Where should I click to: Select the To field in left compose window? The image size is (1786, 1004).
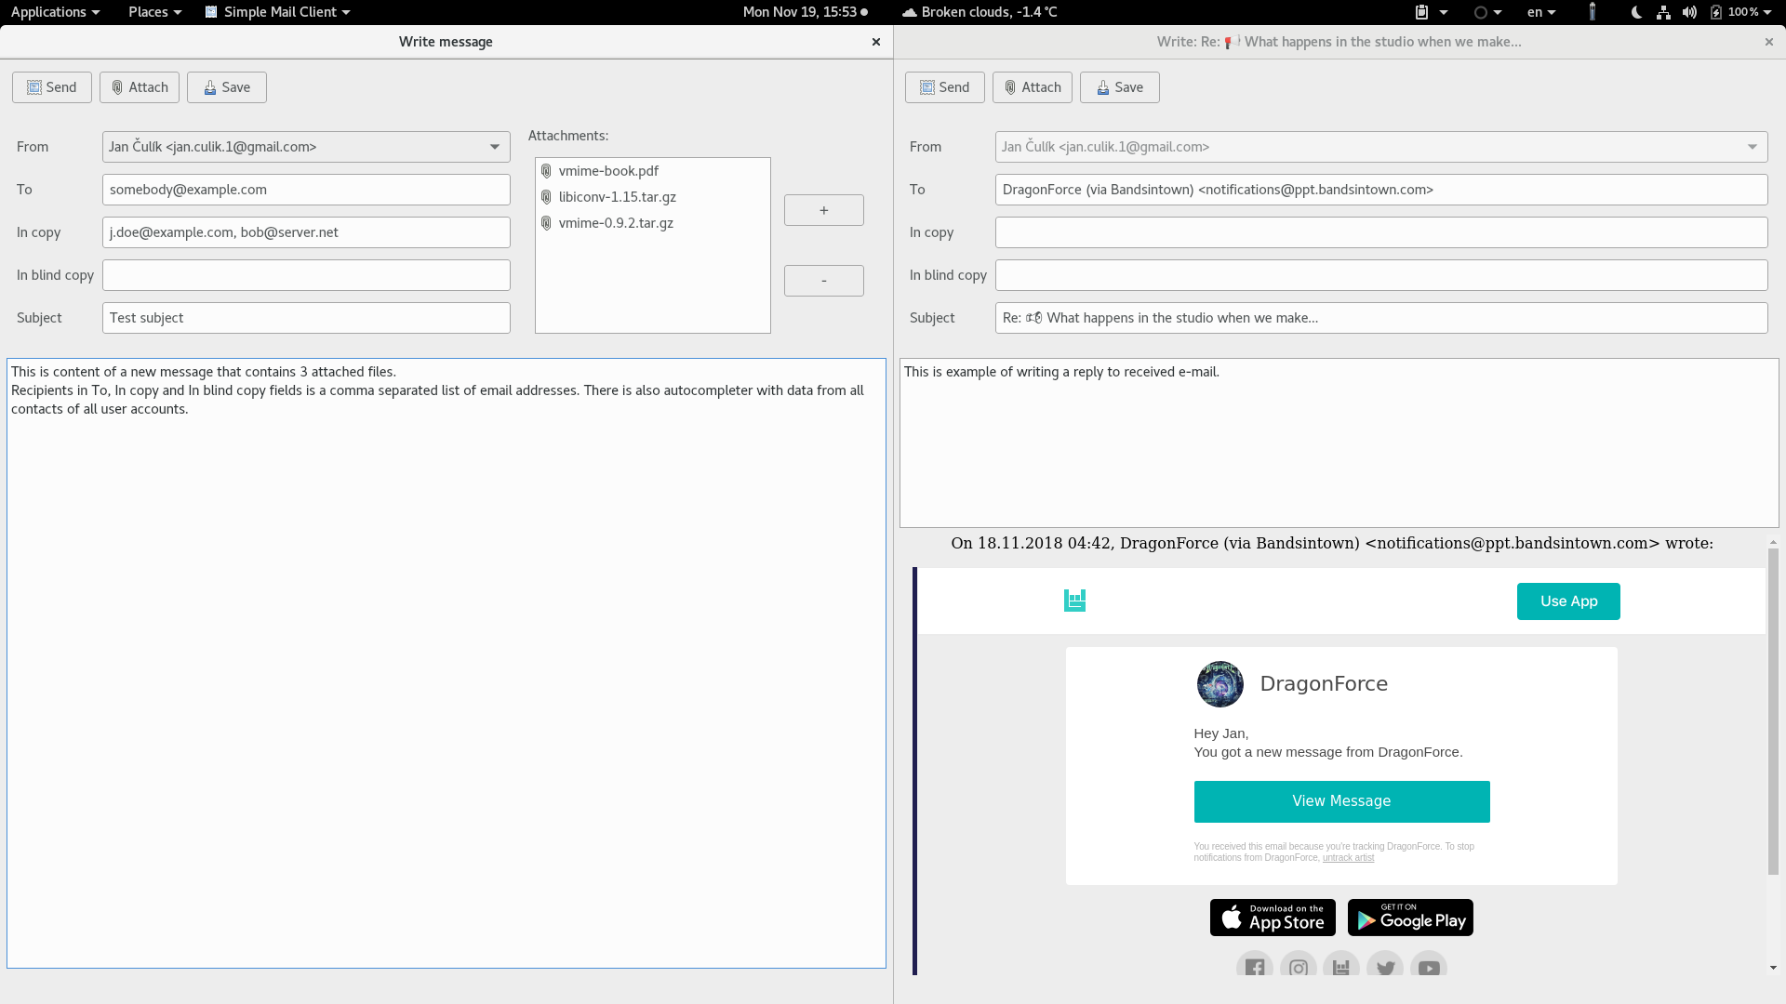(x=305, y=189)
